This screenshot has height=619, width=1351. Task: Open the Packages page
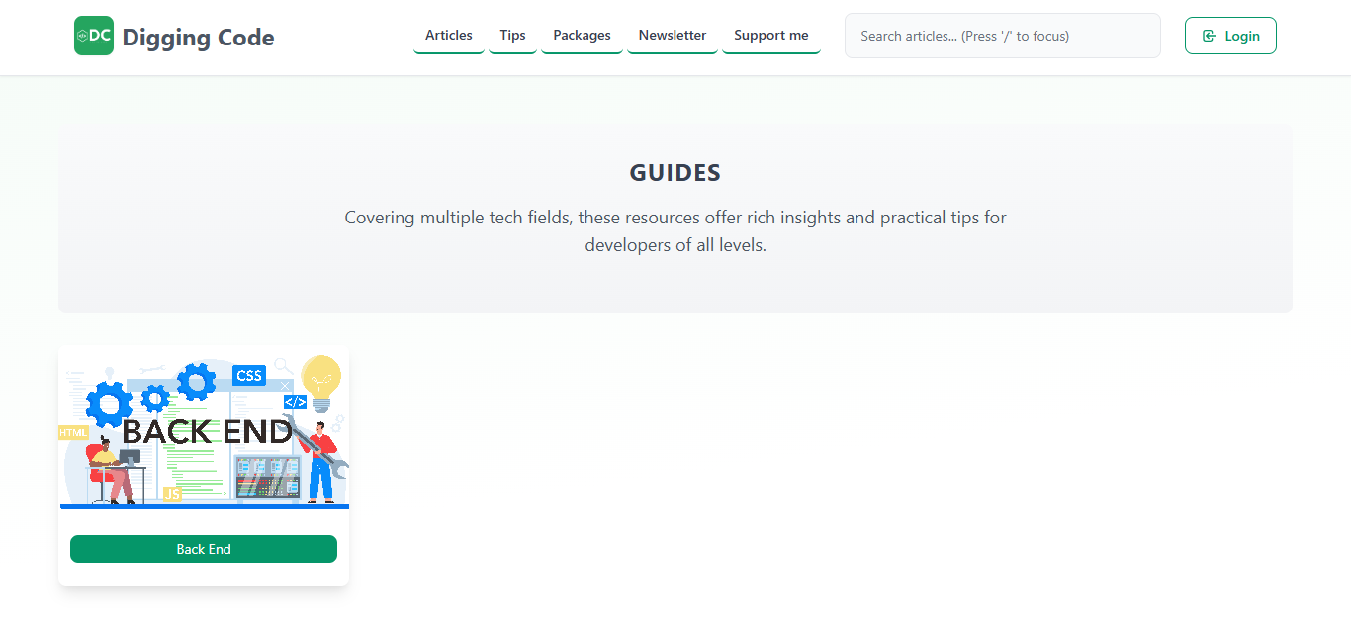pyautogui.click(x=582, y=35)
